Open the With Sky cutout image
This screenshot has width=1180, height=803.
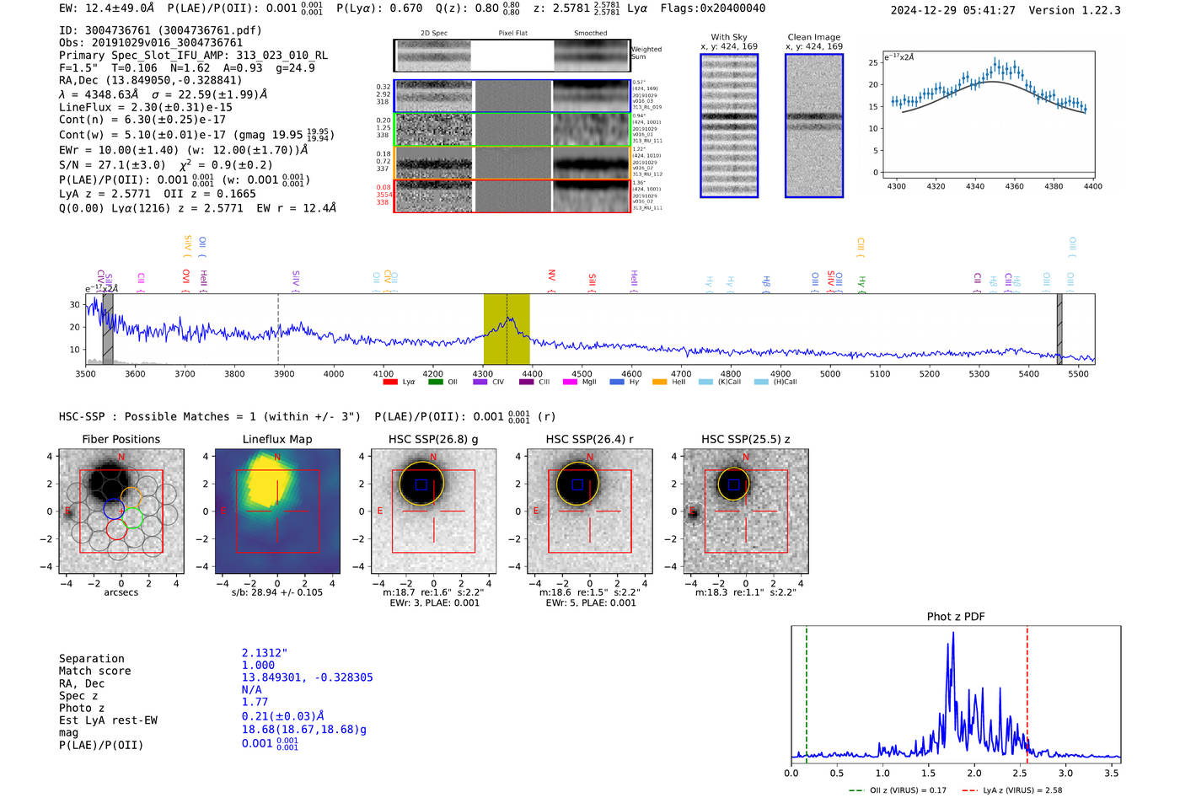click(x=729, y=126)
